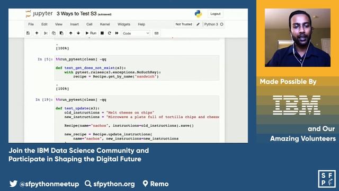The width and height of the screenshot is (339, 191).
Task: Click into the test_update code cell
Action: 137,119
